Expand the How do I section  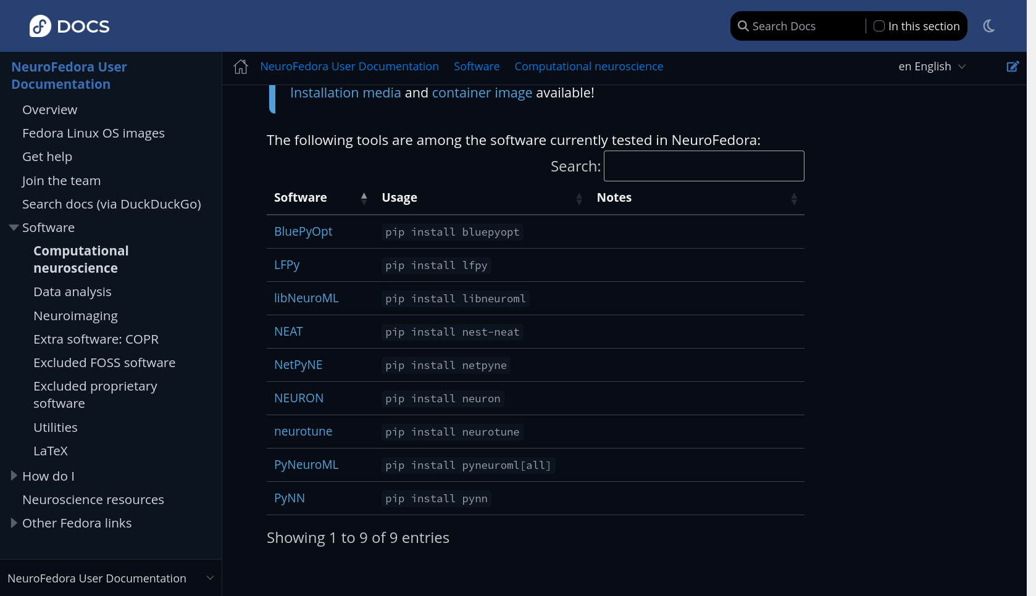(14, 476)
